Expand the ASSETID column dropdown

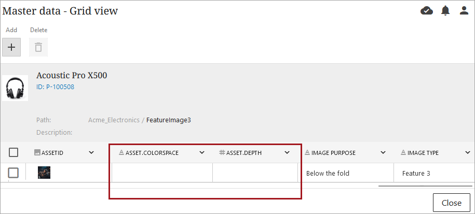click(91, 152)
